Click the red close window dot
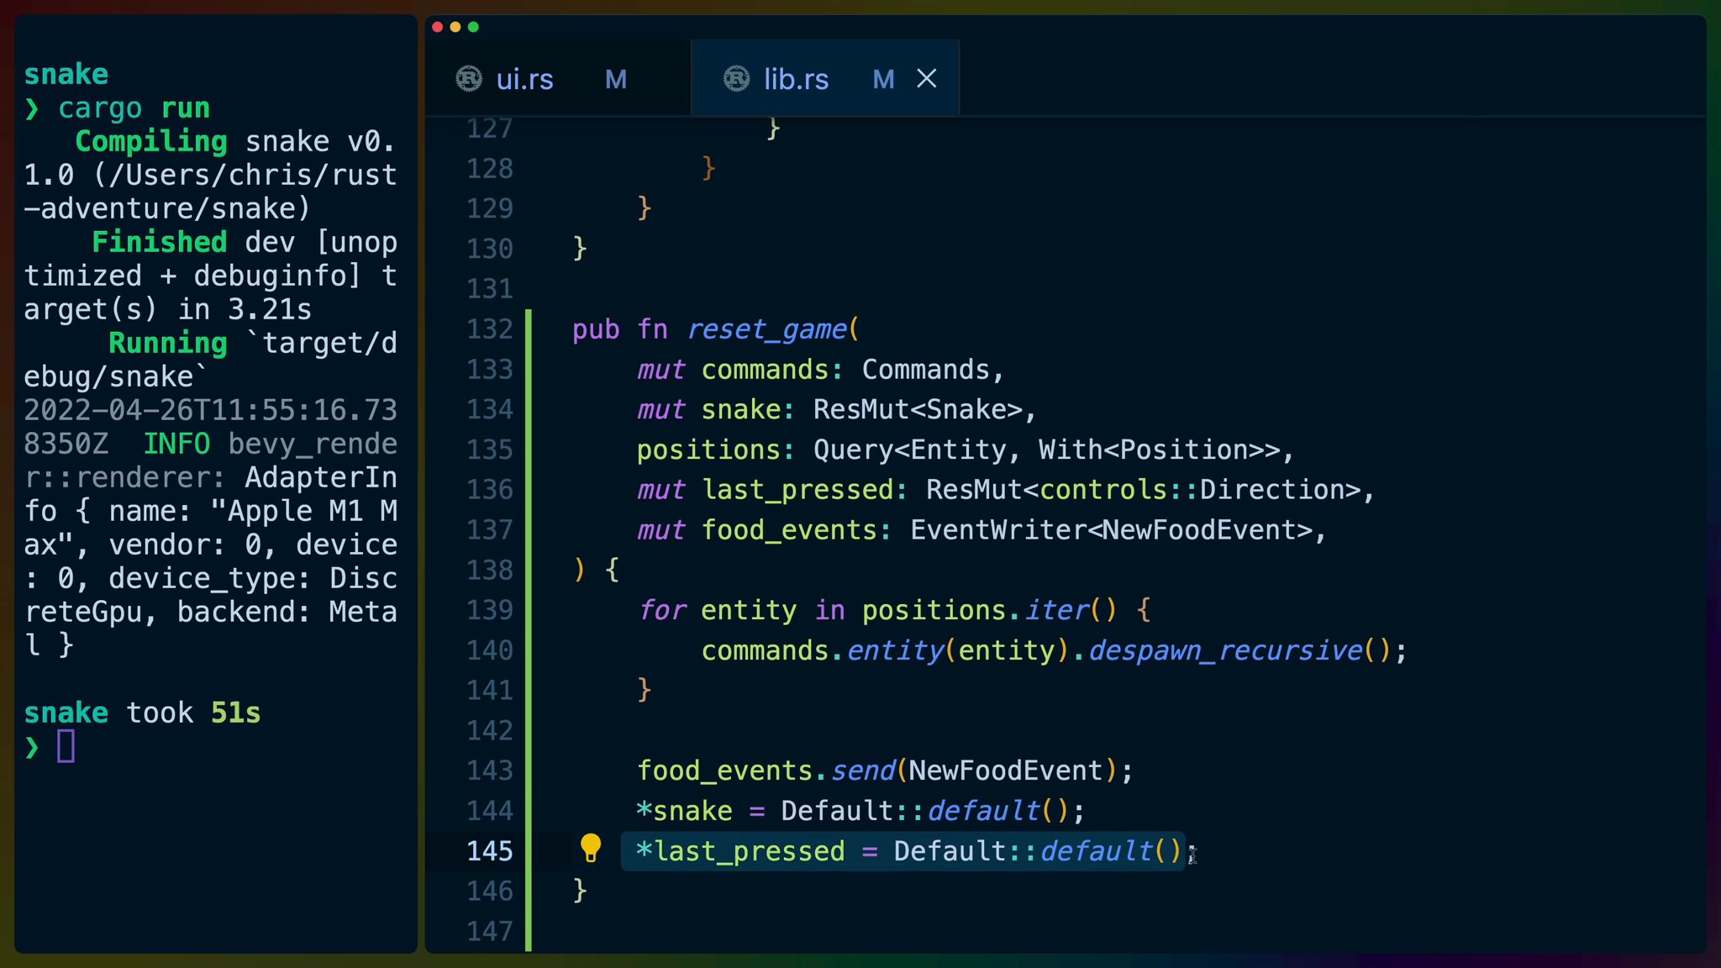This screenshot has width=1721, height=968. 437,27
